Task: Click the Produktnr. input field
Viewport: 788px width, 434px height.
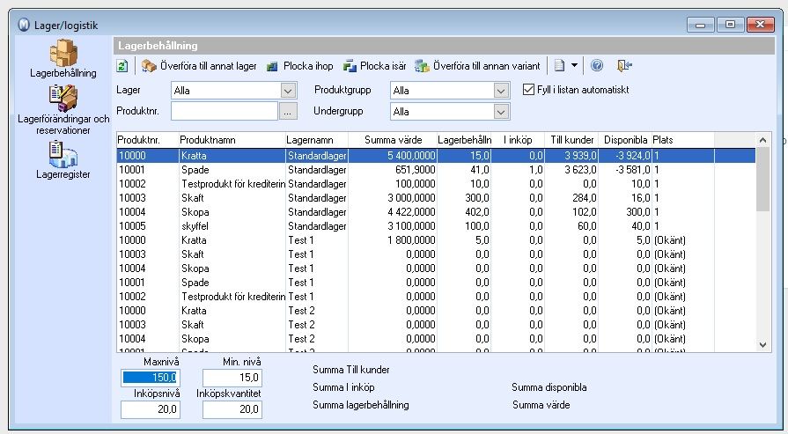Action: (225, 112)
